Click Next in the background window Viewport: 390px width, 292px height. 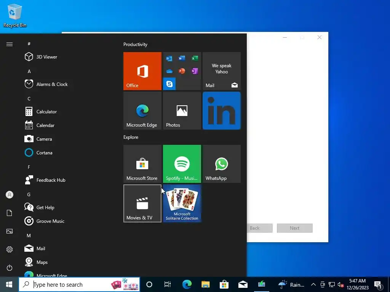click(295, 228)
